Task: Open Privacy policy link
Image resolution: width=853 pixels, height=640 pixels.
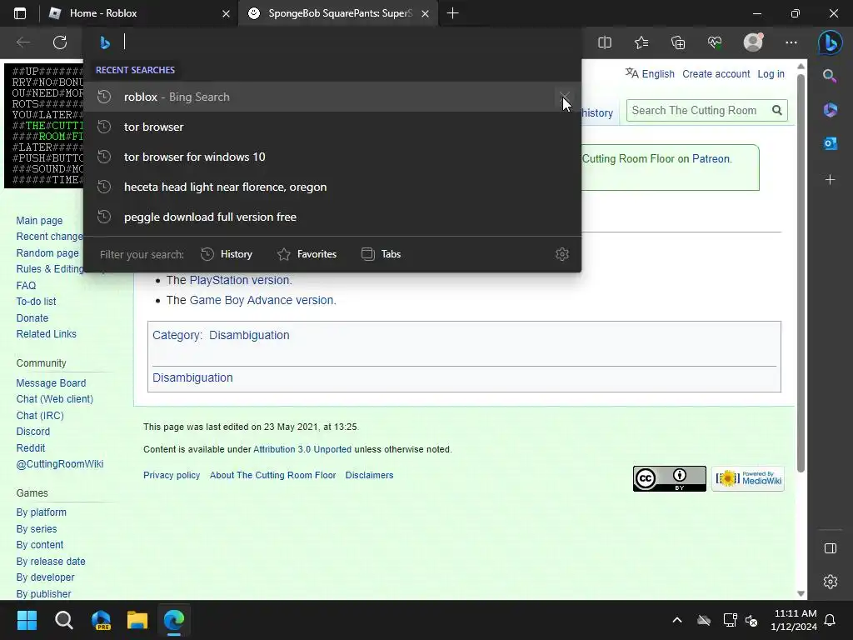Action: tap(172, 475)
